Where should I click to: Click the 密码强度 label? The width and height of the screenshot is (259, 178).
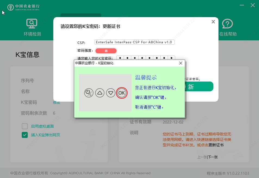click(85, 51)
